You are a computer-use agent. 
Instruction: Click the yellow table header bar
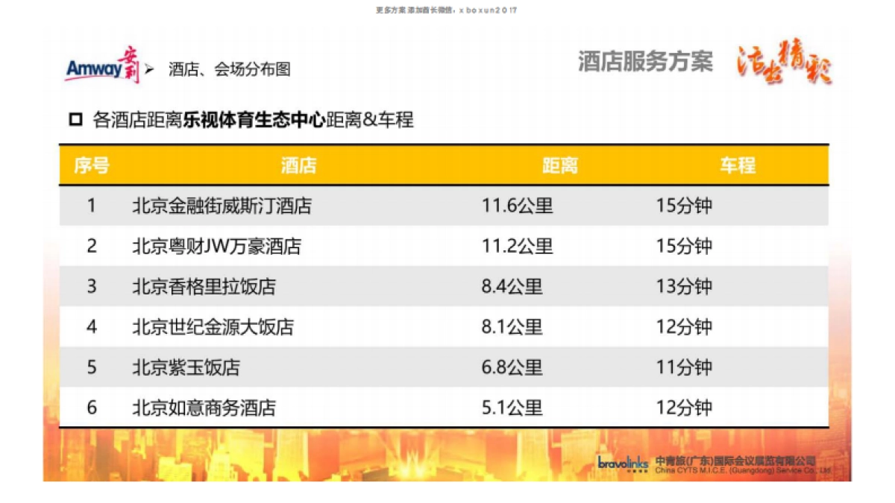pyautogui.click(x=447, y=165)
